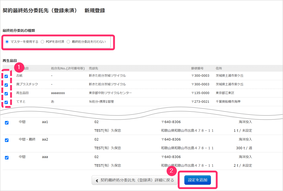Click the 住所 column header

219,68
